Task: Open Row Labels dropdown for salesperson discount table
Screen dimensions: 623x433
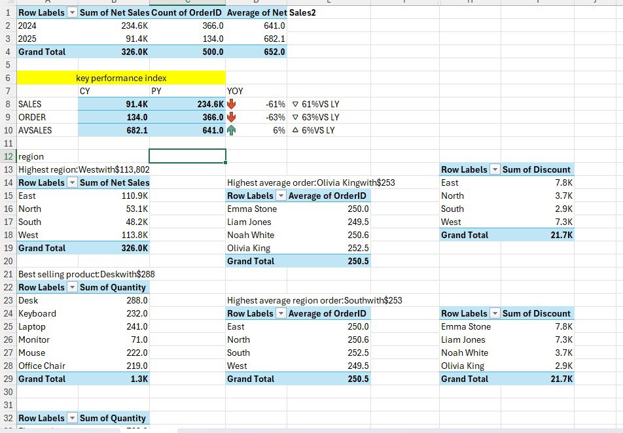Action: click(495, 313)
